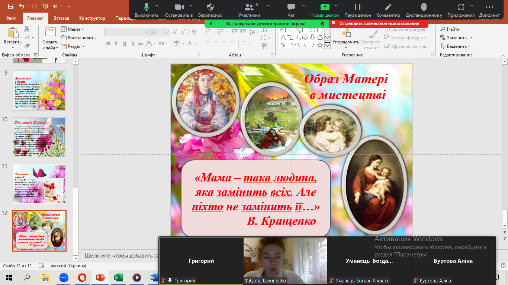The width and height of the screenshot is (508, 285).
Task: Open Opera browser from the taskbar
Action: coord(82,277)
